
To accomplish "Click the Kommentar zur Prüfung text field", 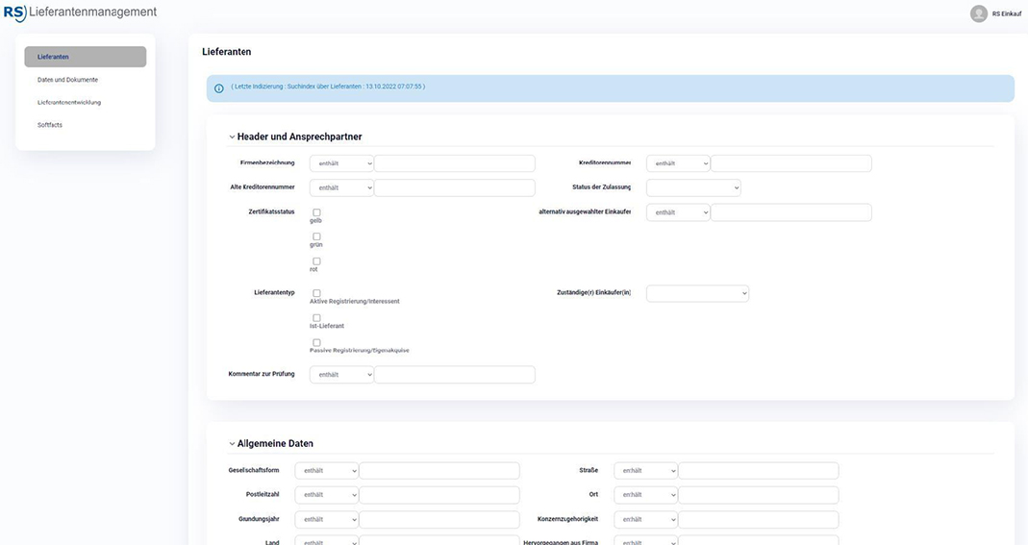I will click(x=454, y=375).
